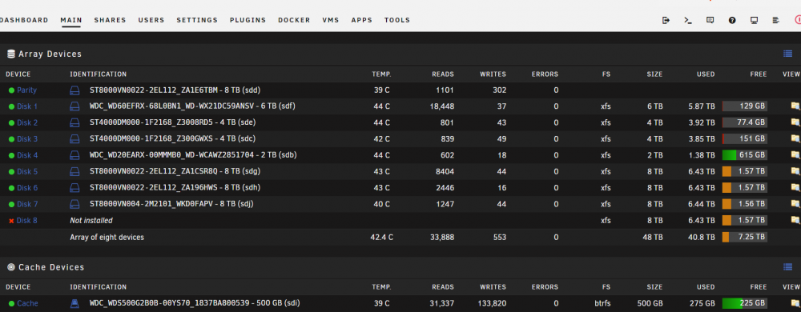
Task: Click the green status dot for Cache
Action: [x=11, y=303]
